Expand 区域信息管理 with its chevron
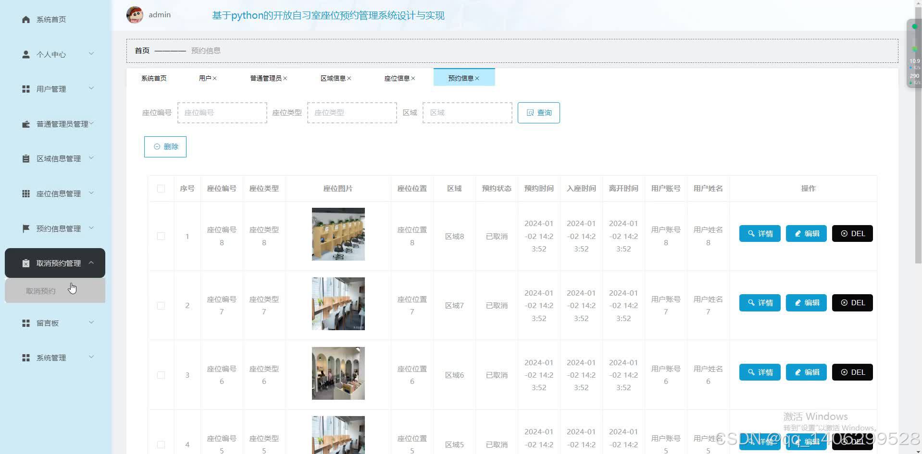 click(x=91, y=158)
